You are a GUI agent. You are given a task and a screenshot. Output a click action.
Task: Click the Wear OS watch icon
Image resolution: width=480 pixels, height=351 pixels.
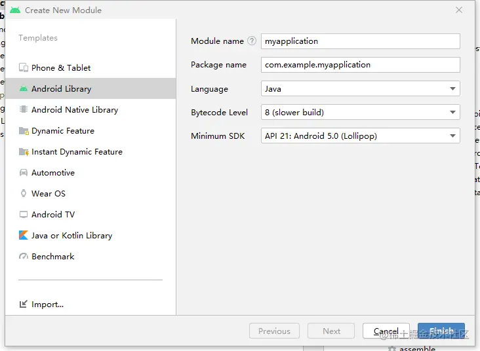[24, 194]
